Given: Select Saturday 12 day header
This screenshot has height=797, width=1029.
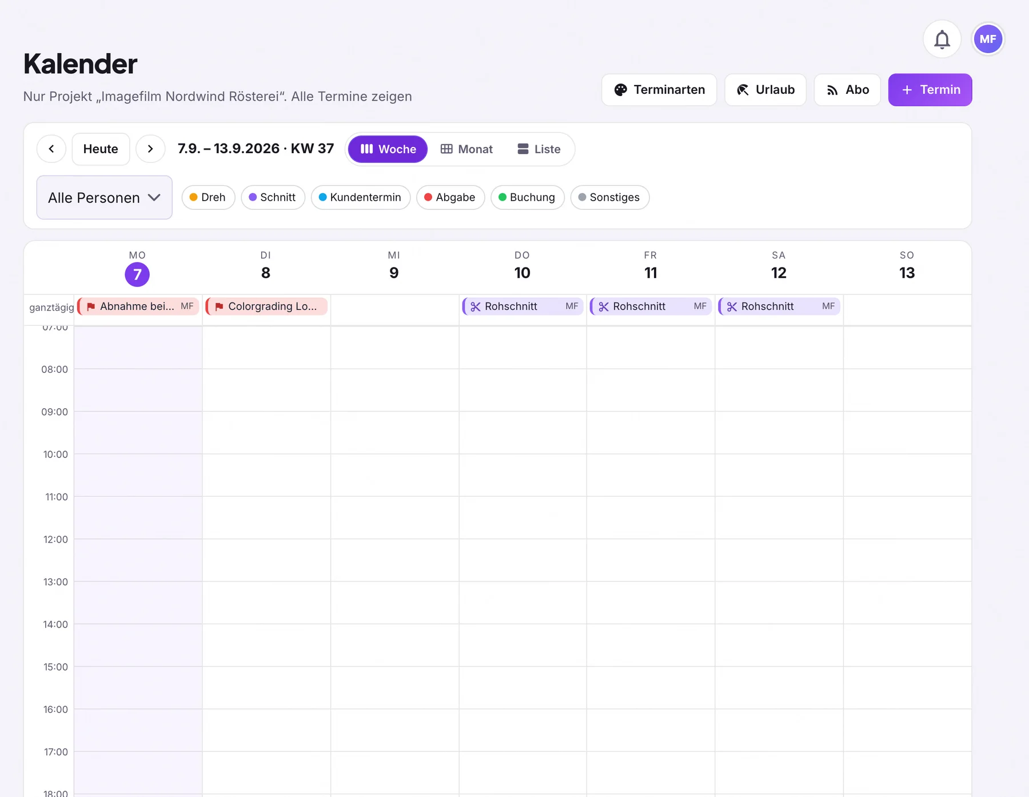Looking at the screenshot, I should tap(779, 266).
